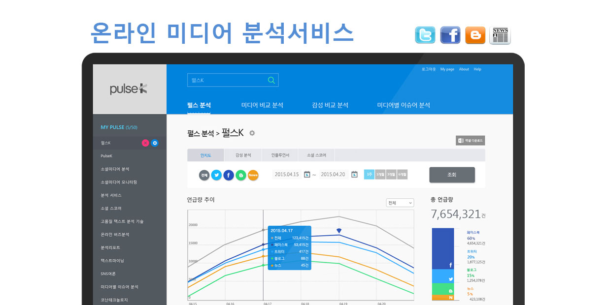Open the end date calendar picker
Screen dimensions: 606x305
354,174
